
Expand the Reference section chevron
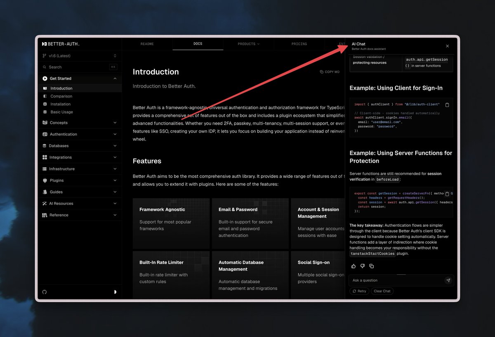pyautogui.click(x=115, y=215)
